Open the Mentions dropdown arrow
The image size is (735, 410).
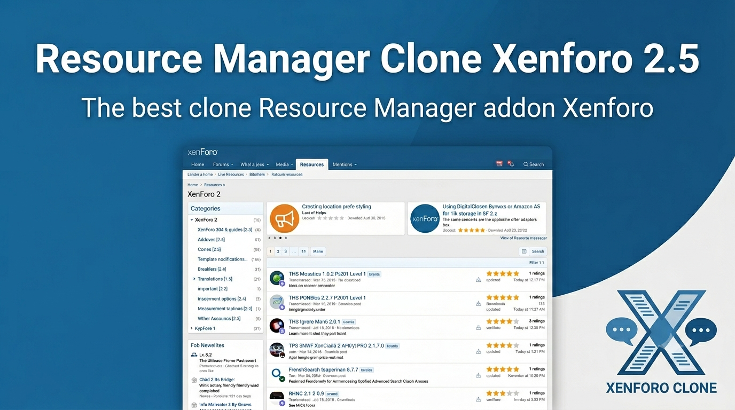click(355, 165)
